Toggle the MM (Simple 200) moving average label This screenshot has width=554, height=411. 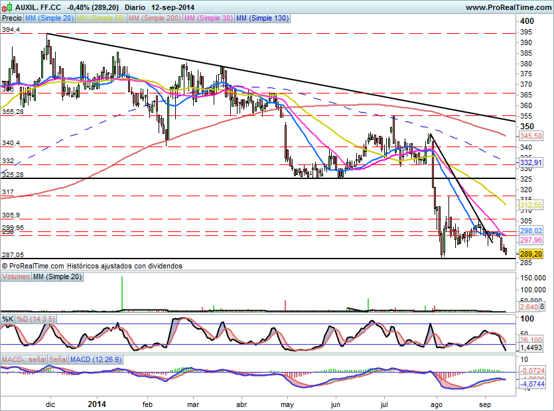click(x=153, y=19)
